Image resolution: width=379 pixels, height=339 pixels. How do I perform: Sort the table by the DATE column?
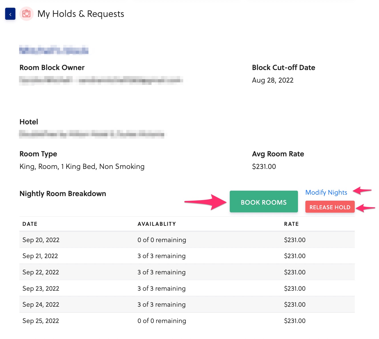(x=30, y=224)
